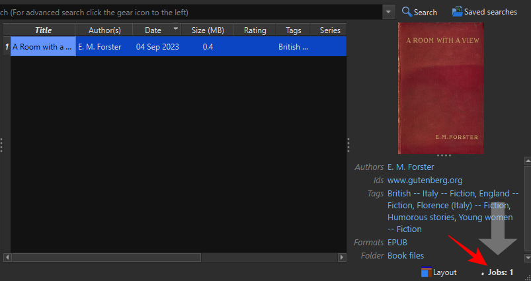Image resolution: width=531 pixels, height=281 pixels.
Task: Click the Size (MB) column header
Action: coord(208,30)
